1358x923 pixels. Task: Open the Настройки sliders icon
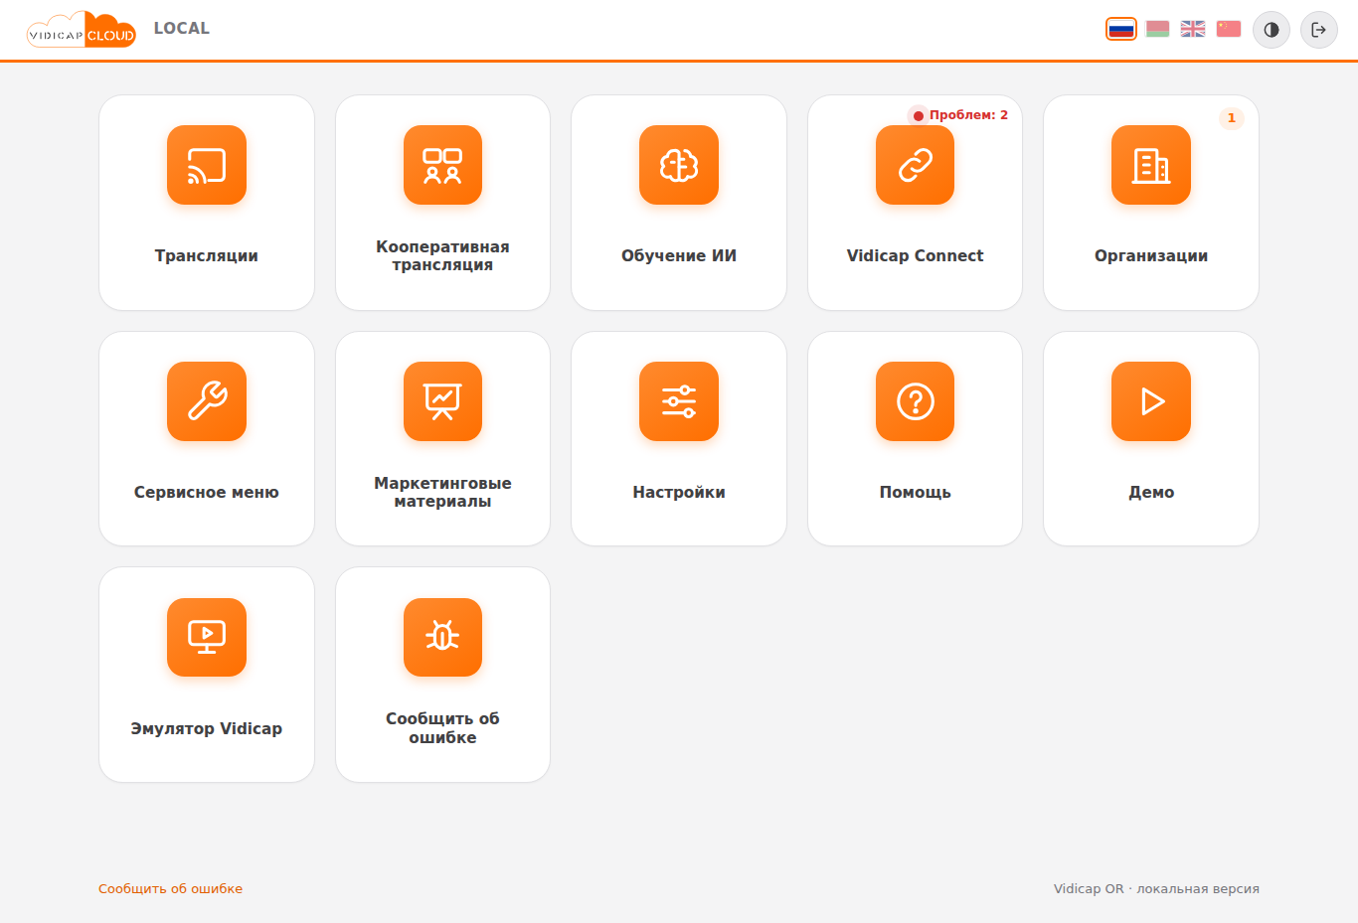[679, 401]
